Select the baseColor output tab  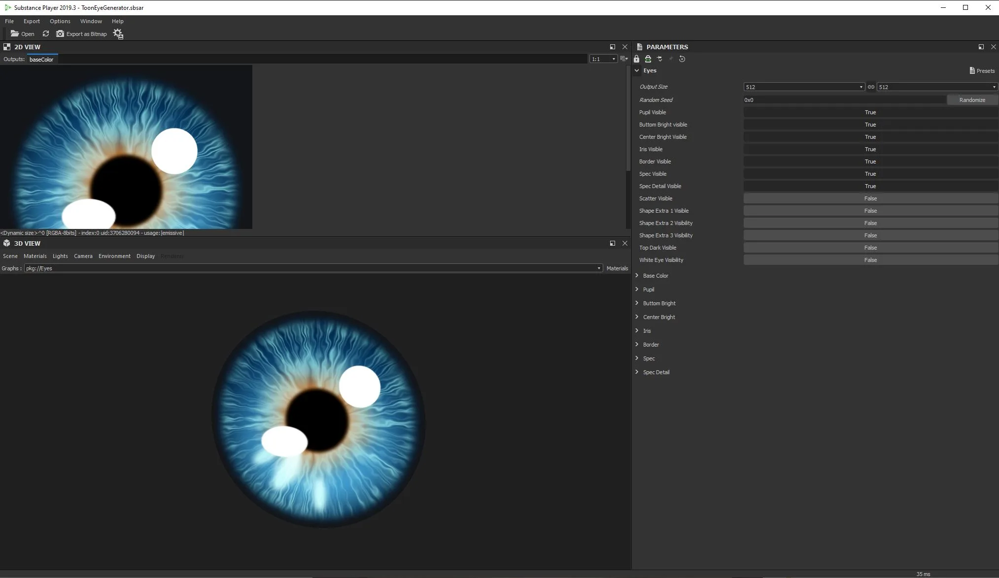[x=41, y=59]
